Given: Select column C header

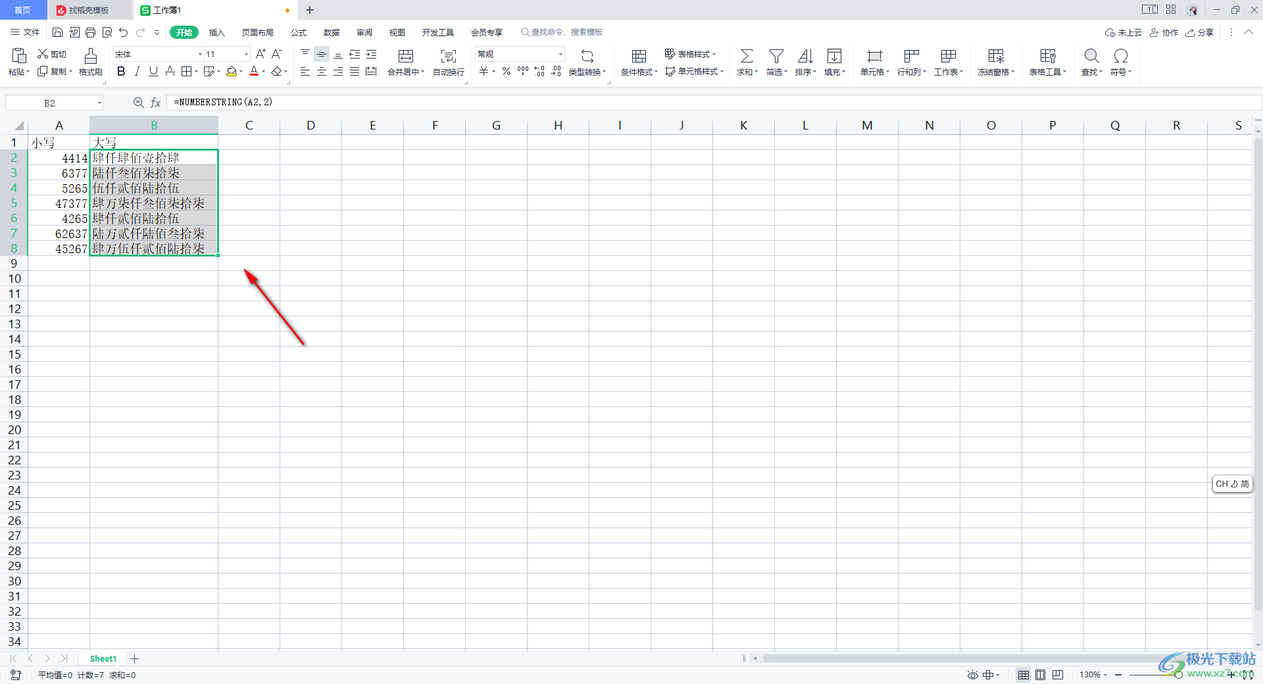Looking at the screenshot, I should pos(249,125).
